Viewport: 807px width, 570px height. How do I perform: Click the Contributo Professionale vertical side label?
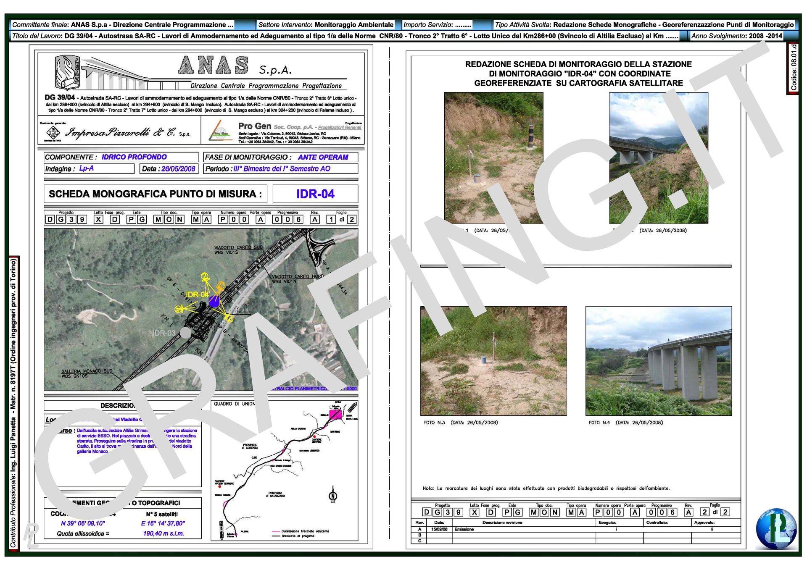point(14,403)
